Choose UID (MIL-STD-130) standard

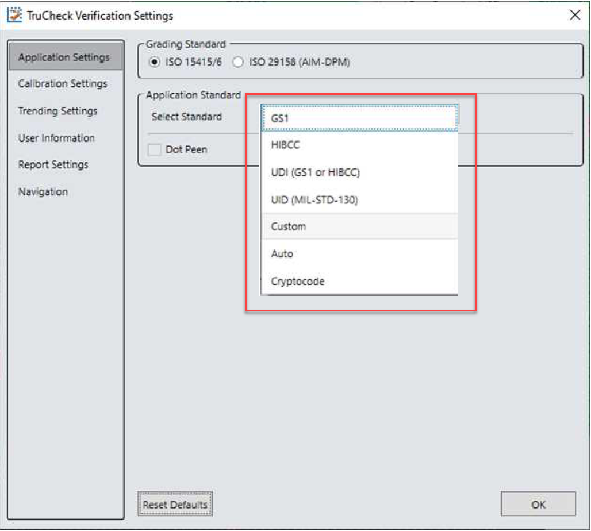coord(359,199)
